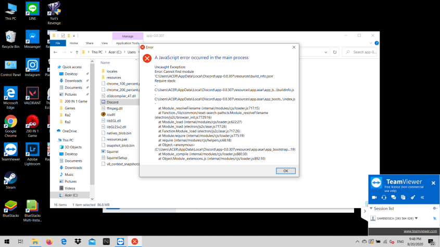
Task: Click the Search app-0.0.307 box
Action: pyautogui.click(x=360, y=52)
